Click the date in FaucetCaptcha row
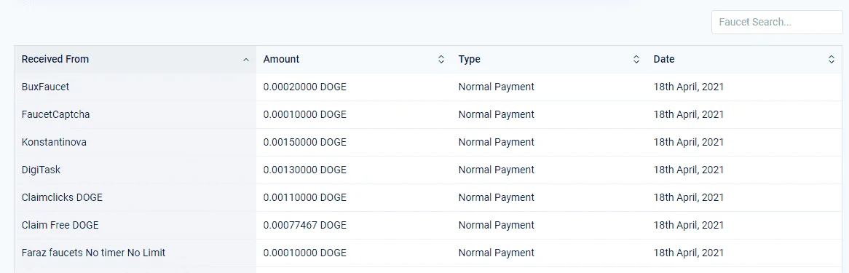 coord(689,114)
